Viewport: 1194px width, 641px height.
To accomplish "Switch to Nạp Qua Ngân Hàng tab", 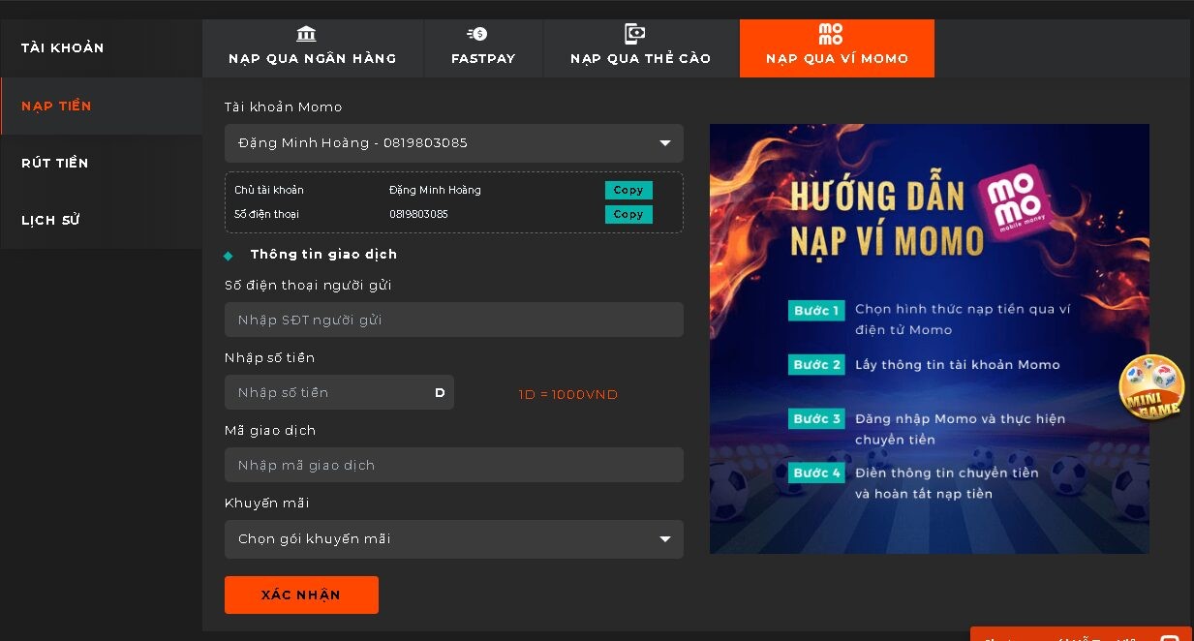I will click(313, 47).
